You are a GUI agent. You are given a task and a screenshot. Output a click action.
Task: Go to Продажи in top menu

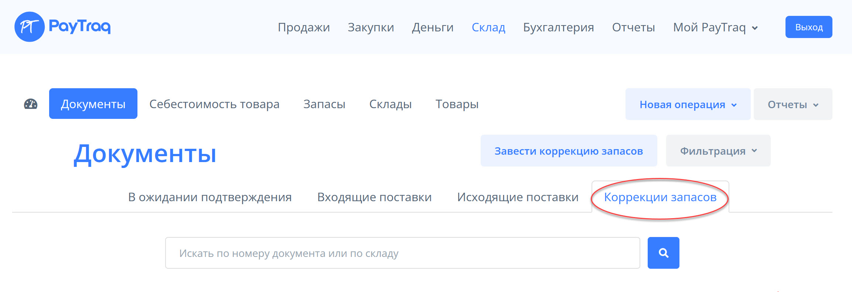304,27
